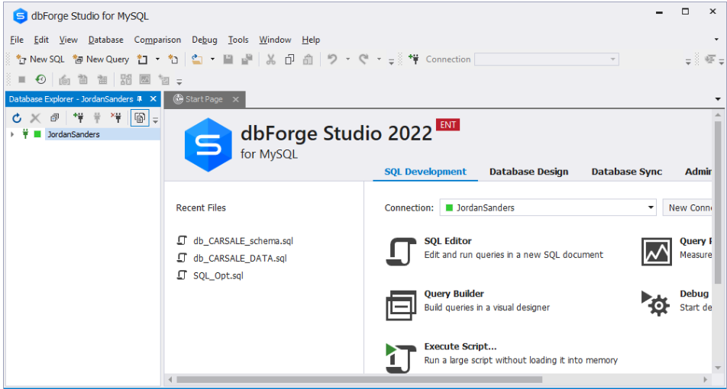Close the Start Page tab

pyautogui.click(x=235, y=99)
